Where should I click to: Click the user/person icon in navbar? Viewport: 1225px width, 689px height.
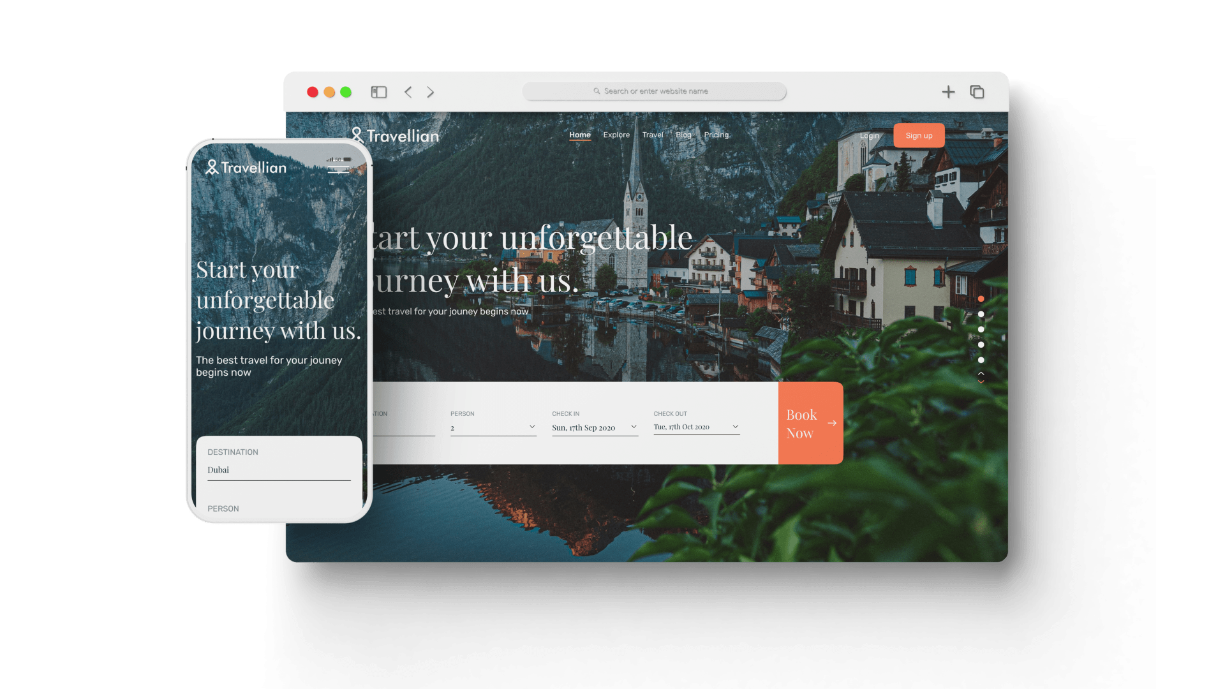point(356,135)
